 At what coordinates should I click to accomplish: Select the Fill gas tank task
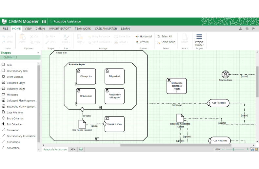click(x=115, y=76)
